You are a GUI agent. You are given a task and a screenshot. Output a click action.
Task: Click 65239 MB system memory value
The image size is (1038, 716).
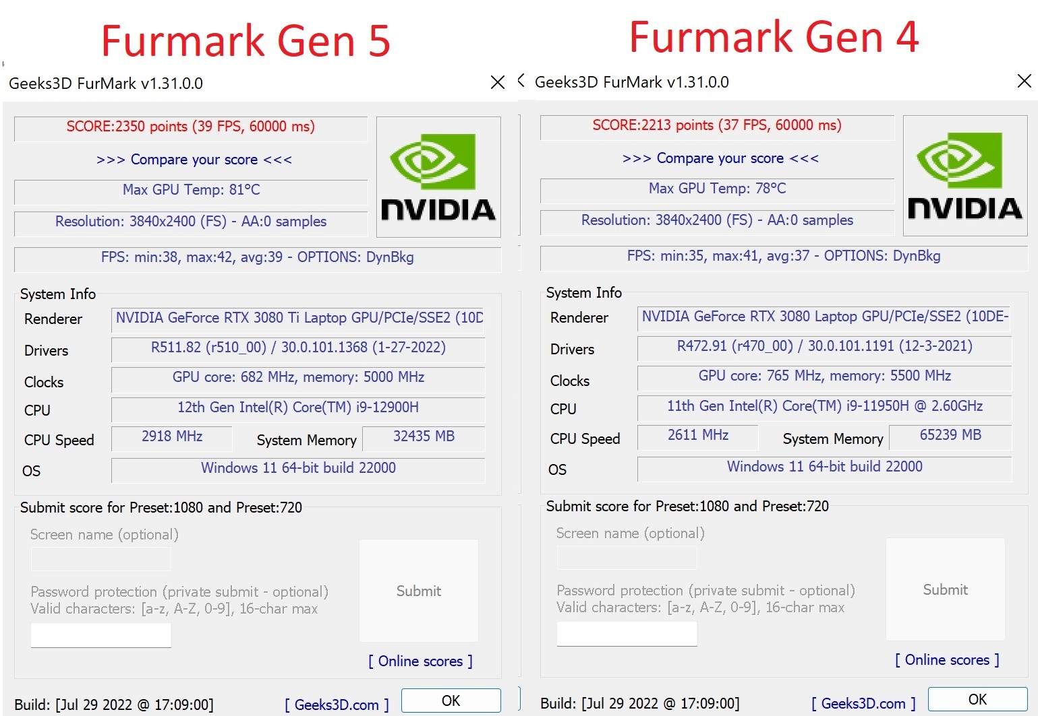click(x=950, y=436)
